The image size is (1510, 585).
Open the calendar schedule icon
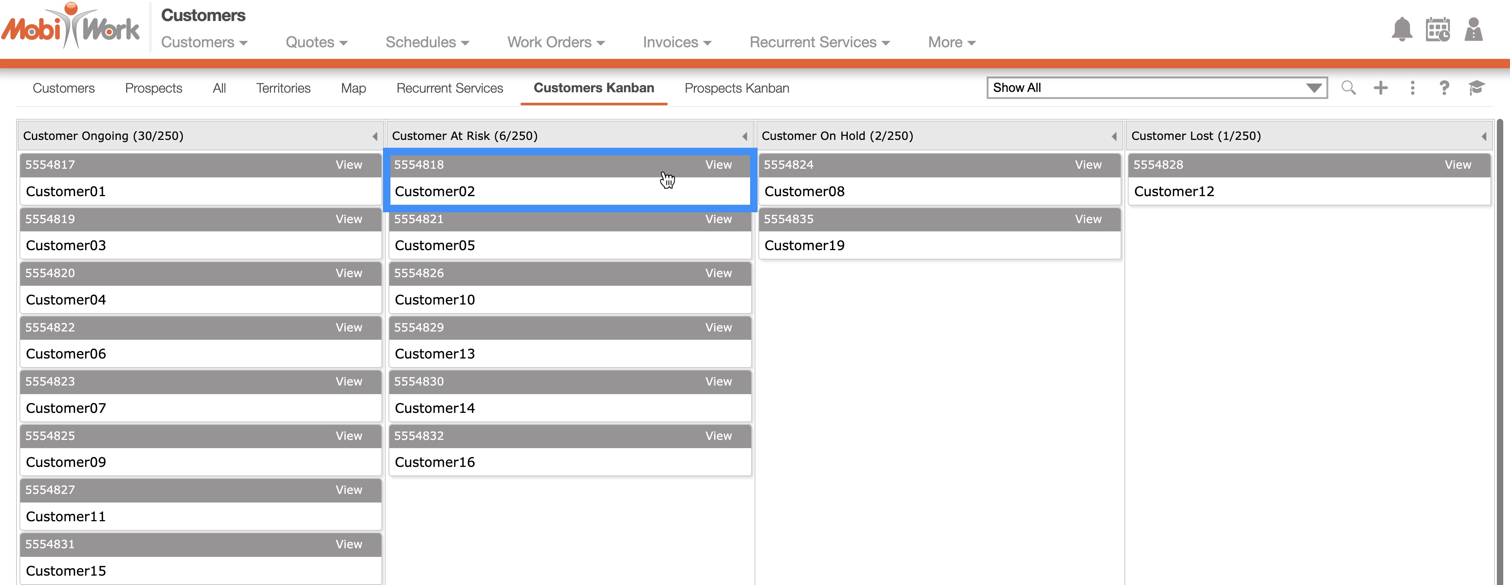(1437, 29)
